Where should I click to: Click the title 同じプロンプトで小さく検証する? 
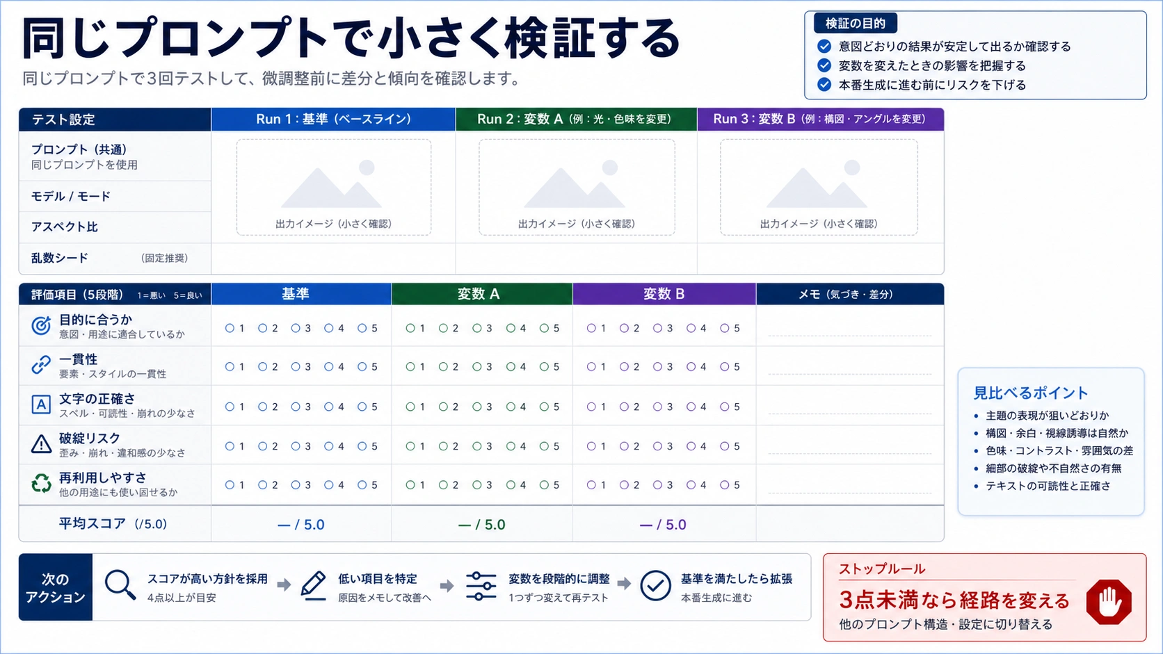point(351,39)
